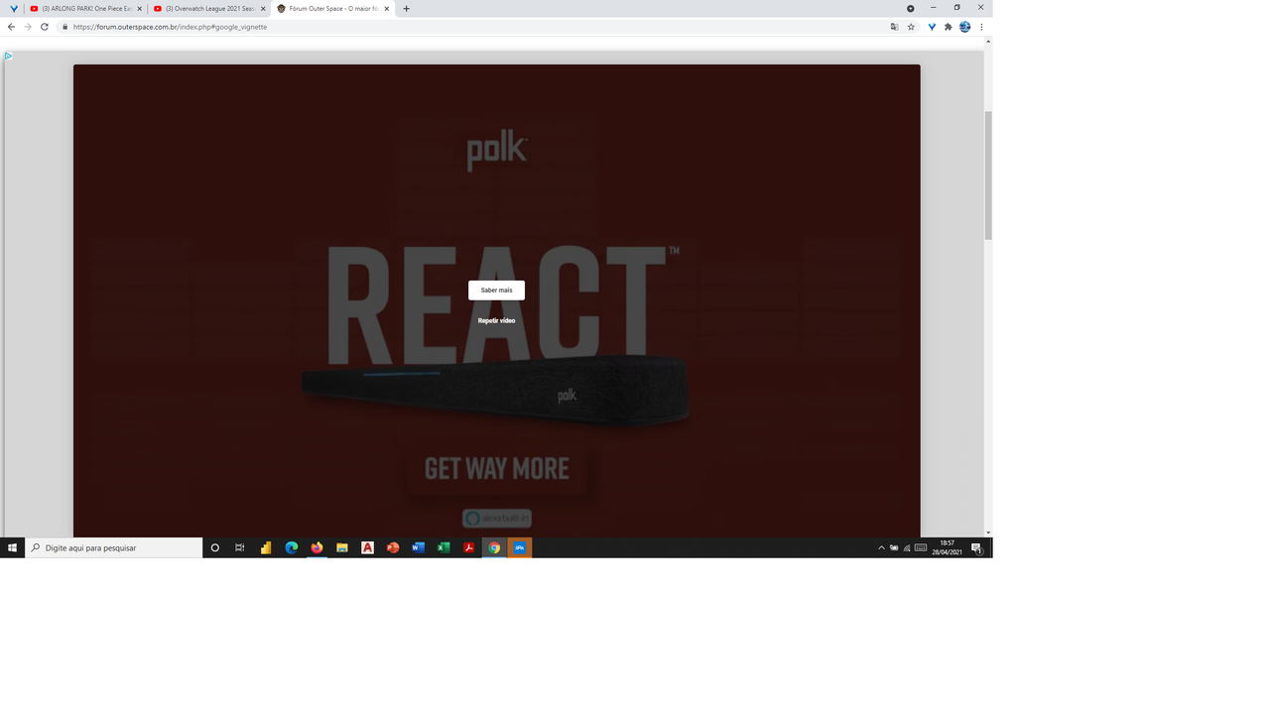Switch to Overwatch League 2021 tab
Viewport: 1270px width, 714px height.
(209, 8)
